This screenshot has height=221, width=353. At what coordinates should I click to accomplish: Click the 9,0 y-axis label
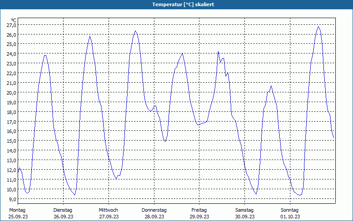coord(12,199)
